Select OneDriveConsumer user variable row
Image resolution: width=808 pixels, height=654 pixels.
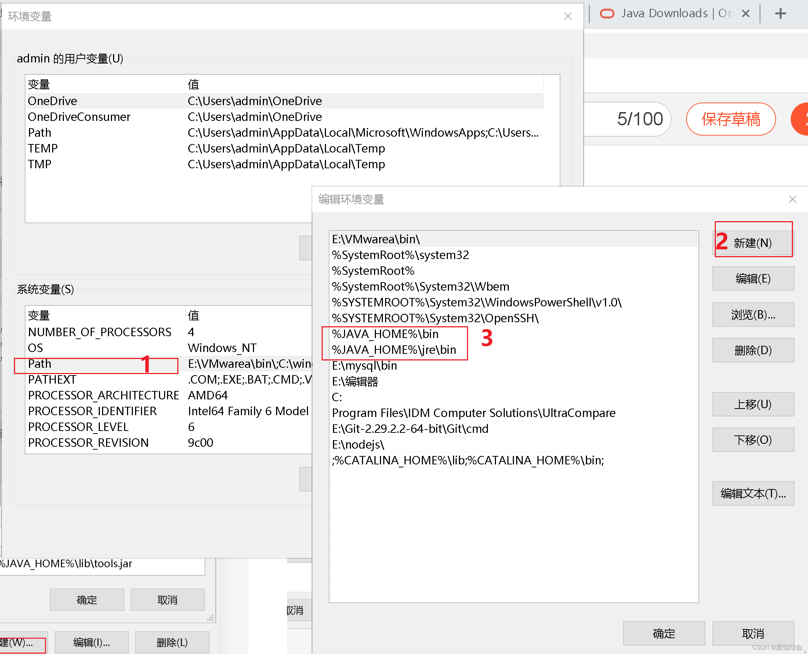tap(285, 117)
